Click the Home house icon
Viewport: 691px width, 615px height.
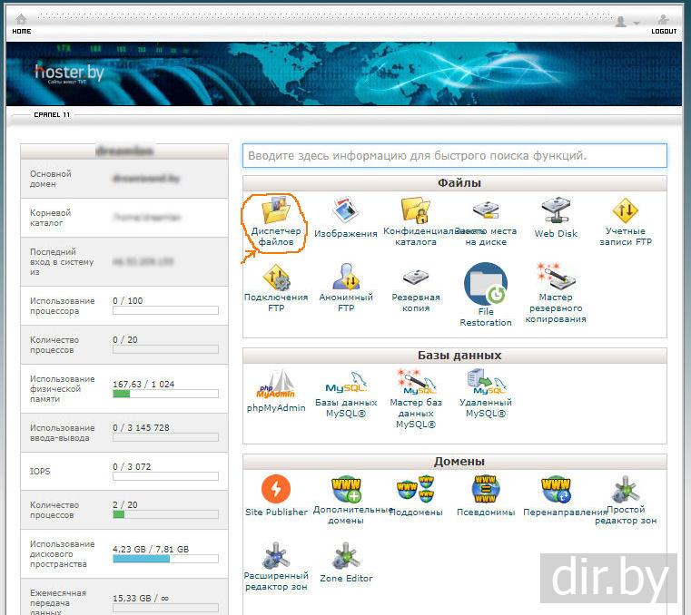[x=21, y=19]
